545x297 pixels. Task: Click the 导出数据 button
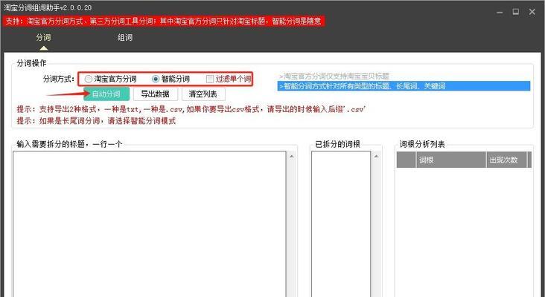tap(156, 94)
